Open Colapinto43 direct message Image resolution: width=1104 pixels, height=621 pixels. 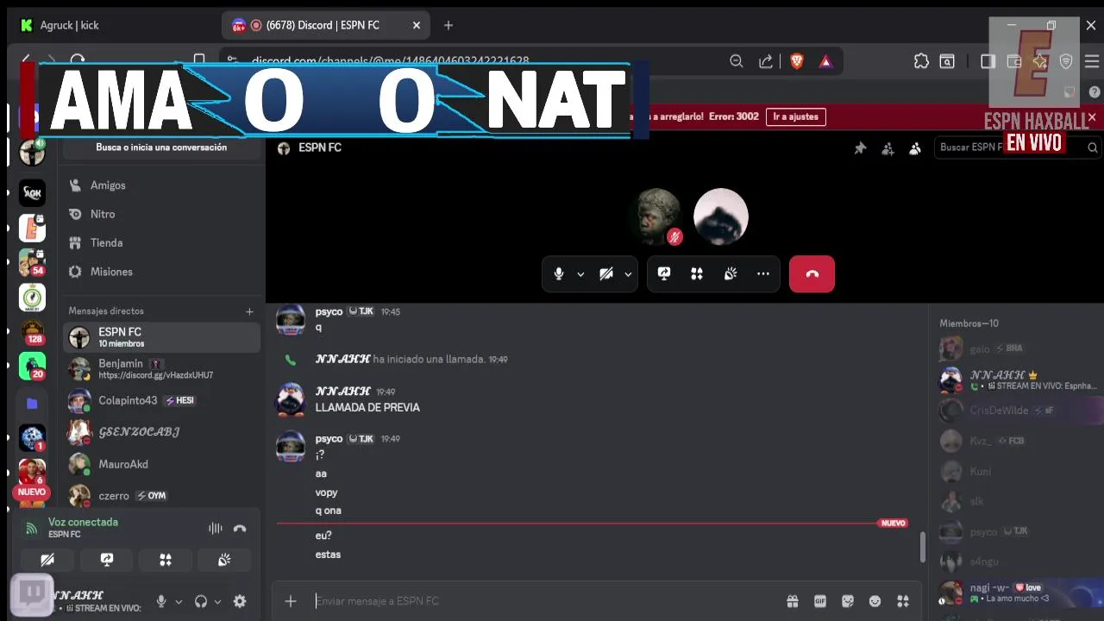click(x=161, y=401)
